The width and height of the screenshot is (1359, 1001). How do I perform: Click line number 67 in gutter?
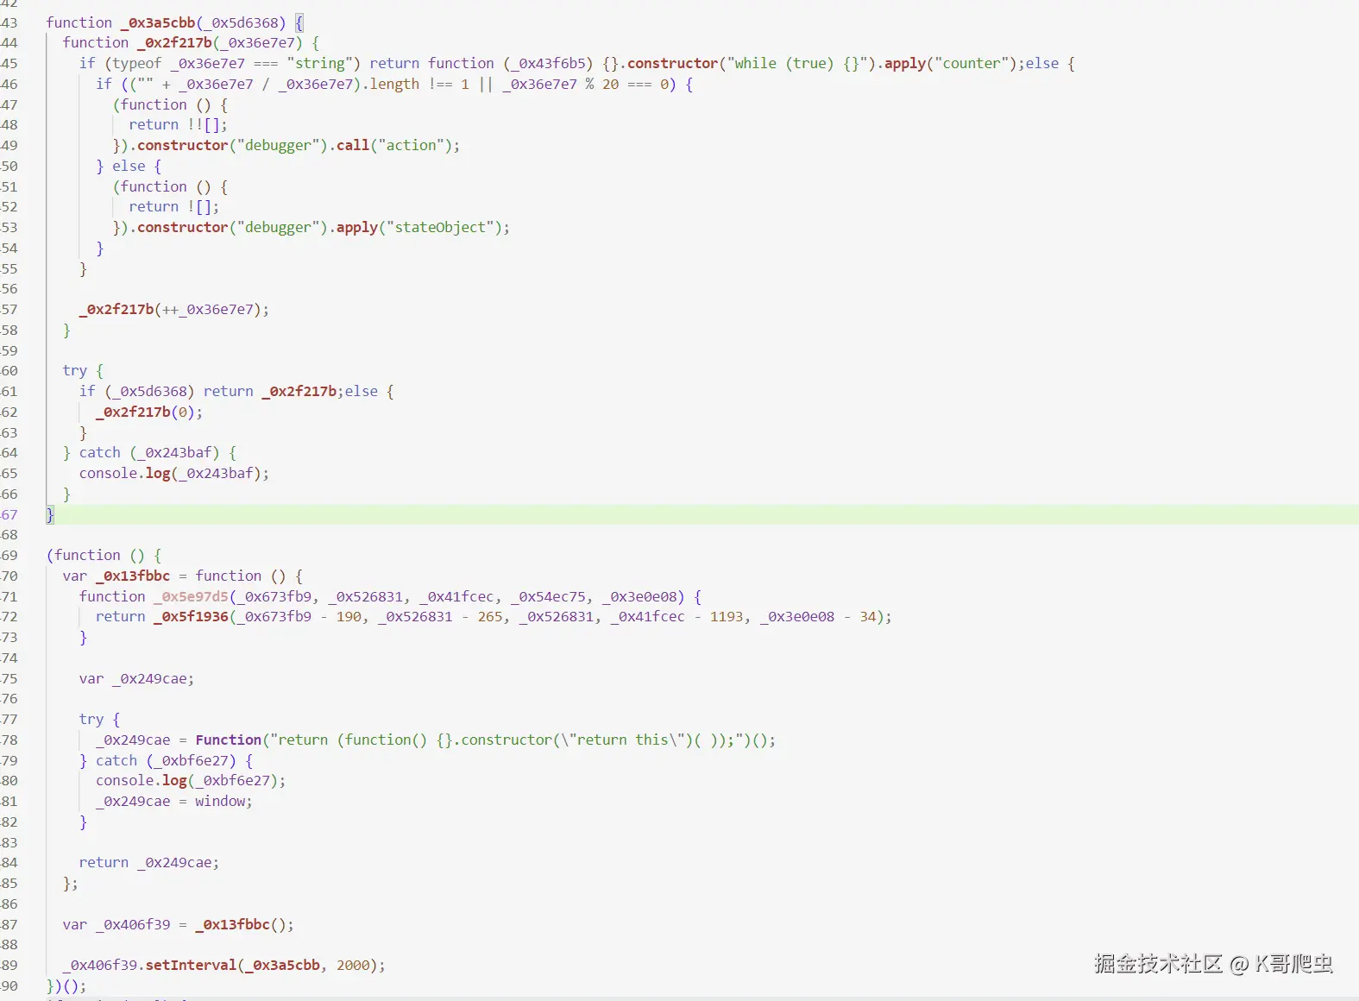coord(9,514)
